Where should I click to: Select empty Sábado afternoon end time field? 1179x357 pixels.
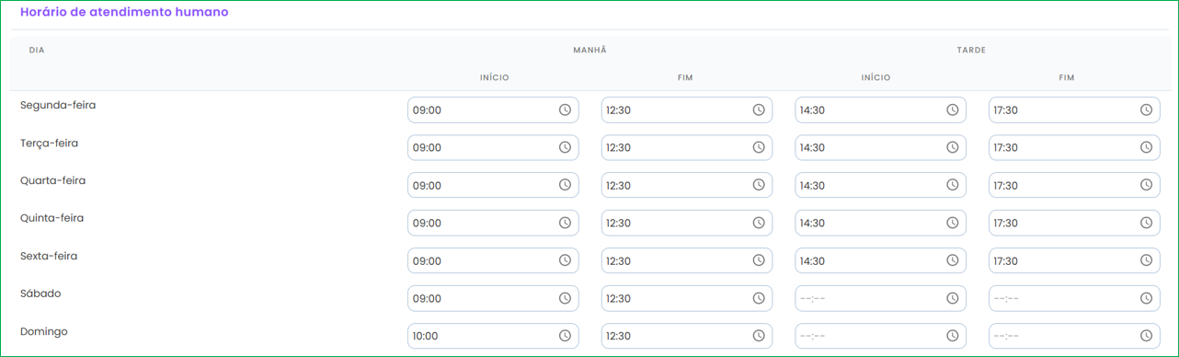click(1074, 298)
